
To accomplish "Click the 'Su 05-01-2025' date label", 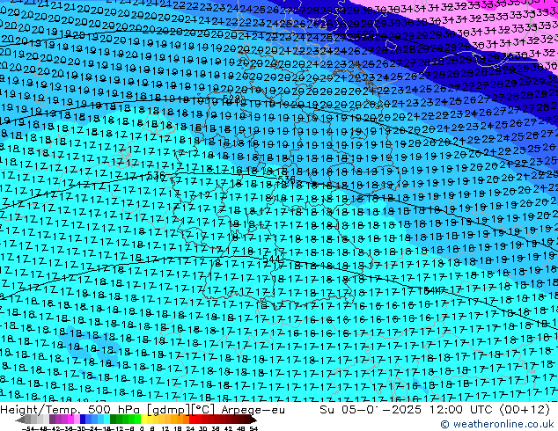I will [x=371, y=410].
